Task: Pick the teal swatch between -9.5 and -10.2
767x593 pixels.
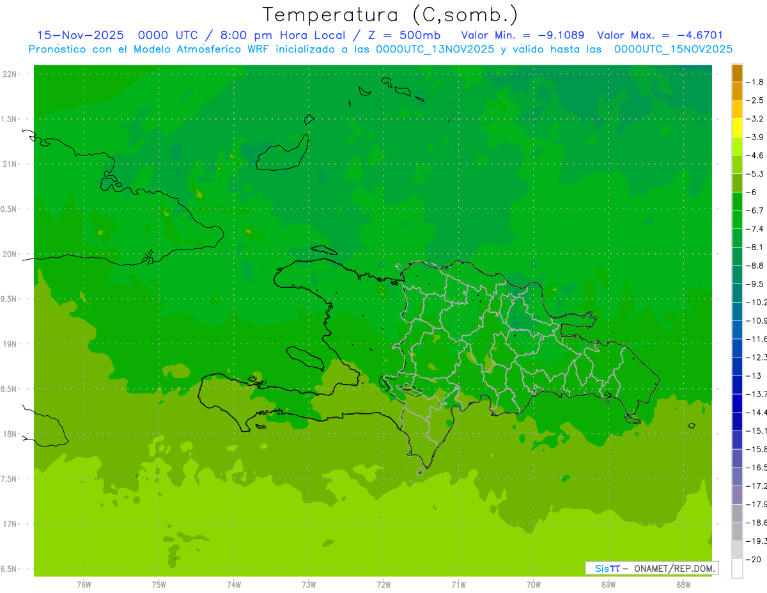Action: point(737,293)
